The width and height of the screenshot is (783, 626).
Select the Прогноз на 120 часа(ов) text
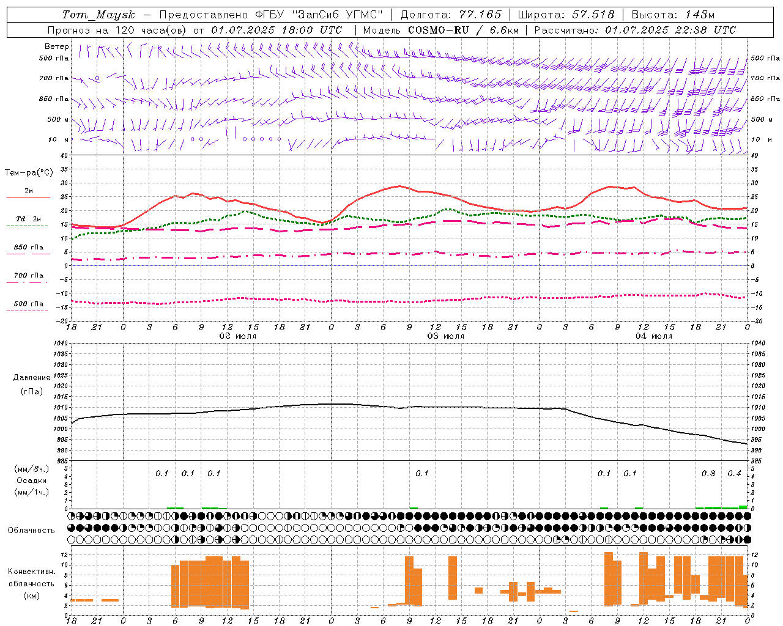click(118, 30)
